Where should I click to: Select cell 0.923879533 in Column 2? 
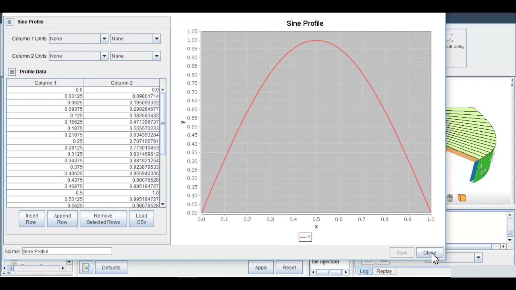coord(121,167)
